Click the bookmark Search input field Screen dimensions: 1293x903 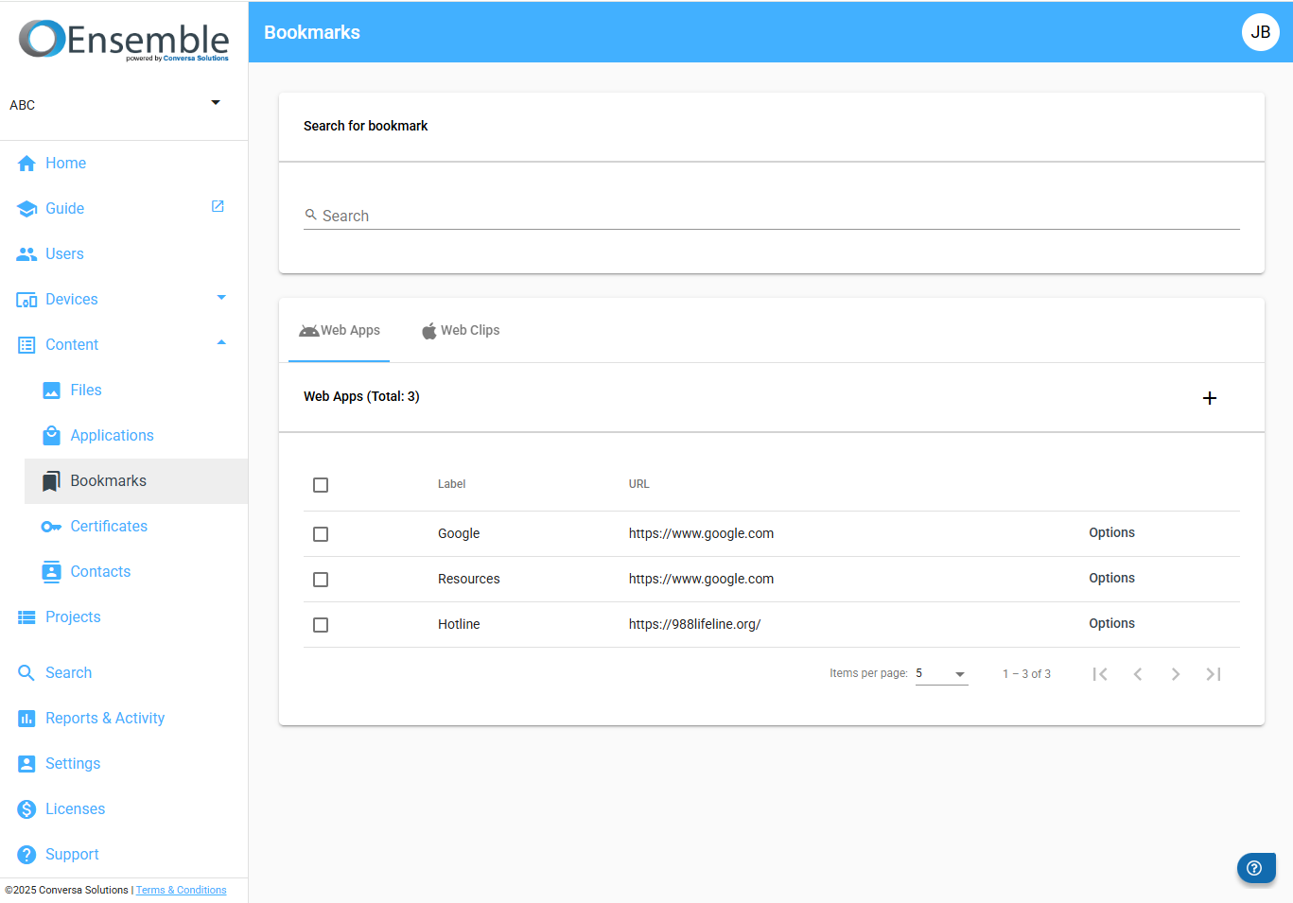coord(772,217)
